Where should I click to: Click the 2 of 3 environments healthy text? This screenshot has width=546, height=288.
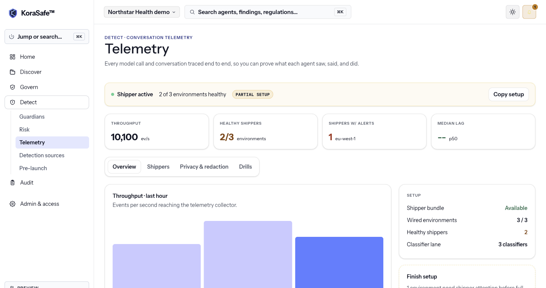coord(192,94)
